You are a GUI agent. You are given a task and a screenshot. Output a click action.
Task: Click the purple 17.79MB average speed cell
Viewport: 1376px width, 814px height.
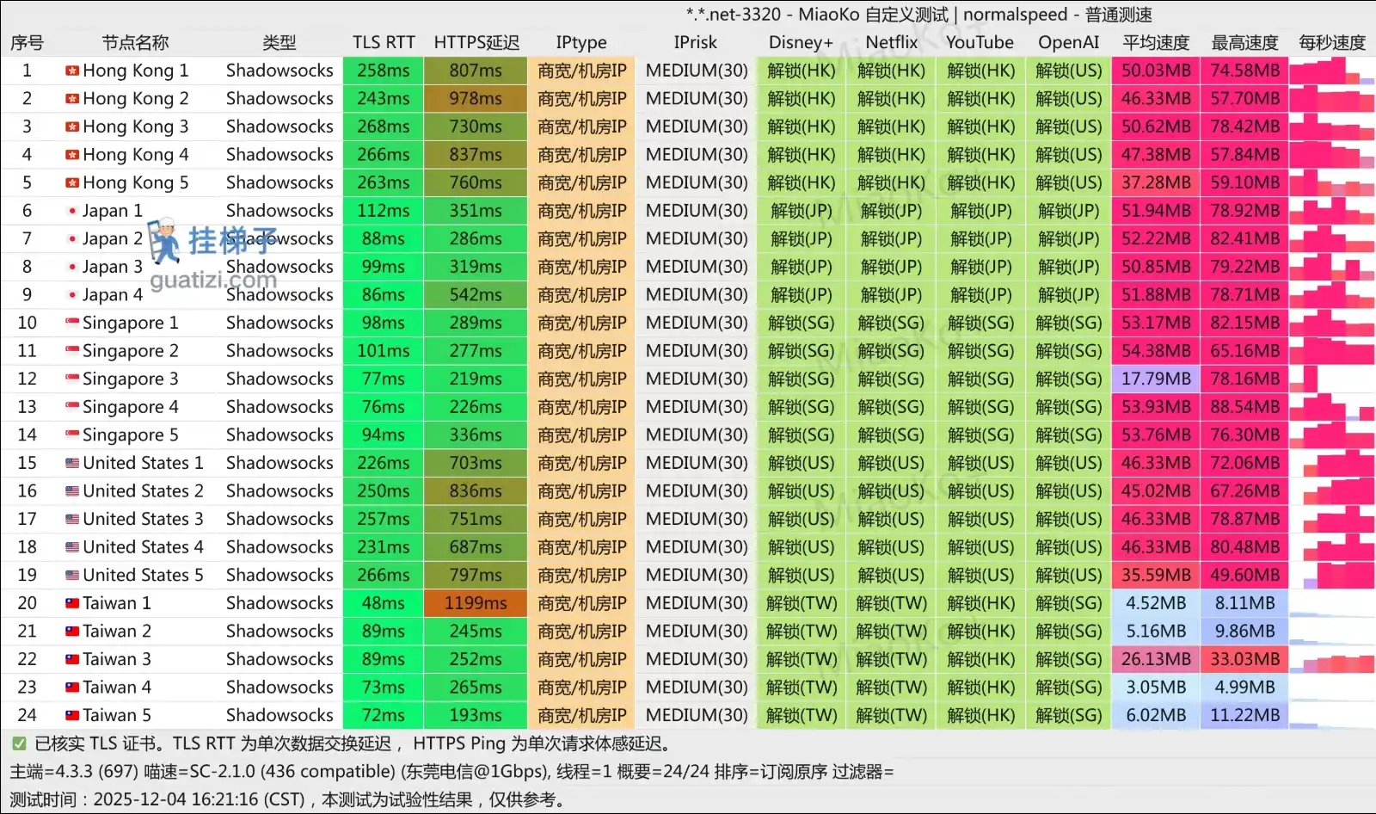[x=1156, y=379]
